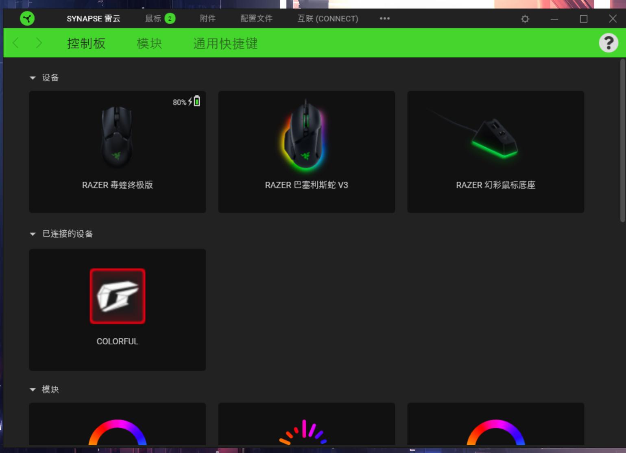Click the back navigation arrow
The height and width of the screenshot is (453, 626).
tap(16, 43)
